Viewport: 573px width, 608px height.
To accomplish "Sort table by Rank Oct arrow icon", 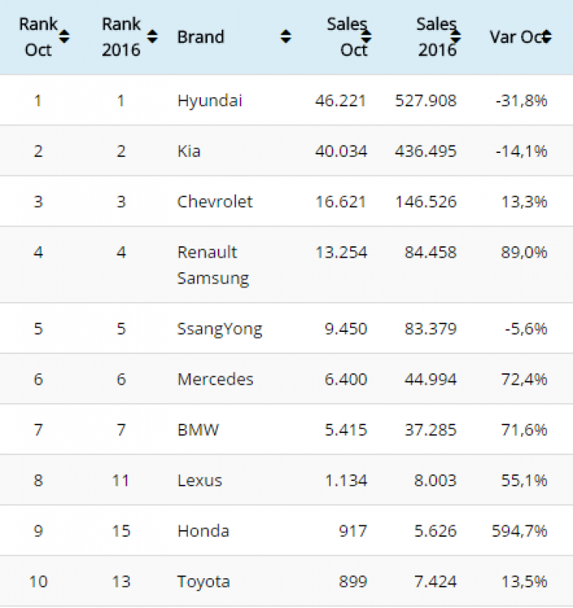I will (64, 37).
